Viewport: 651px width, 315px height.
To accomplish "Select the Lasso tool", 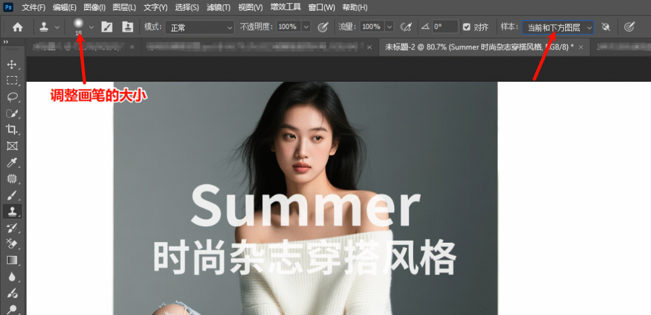I will tap(12, 97).
